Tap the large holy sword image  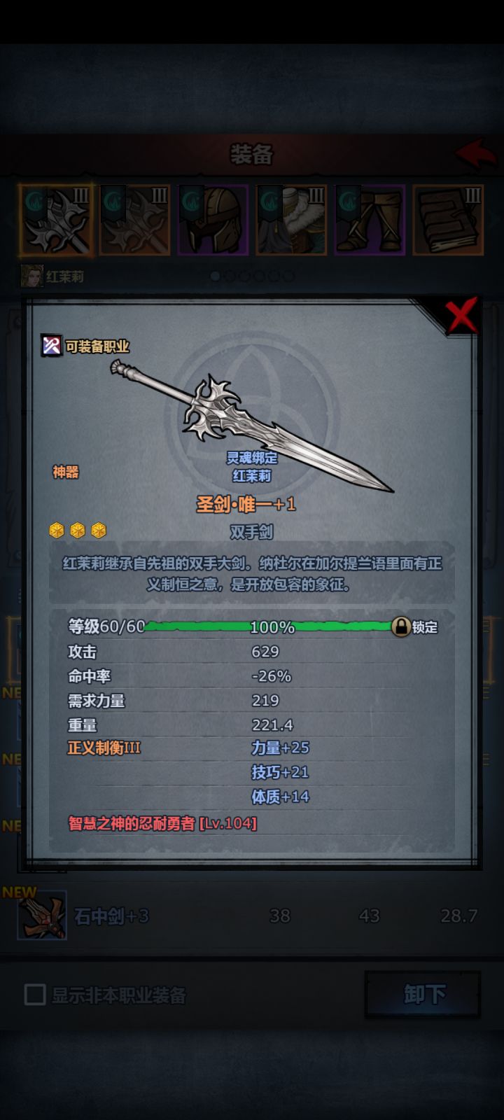pyautogui.click(x=252, y=423)
